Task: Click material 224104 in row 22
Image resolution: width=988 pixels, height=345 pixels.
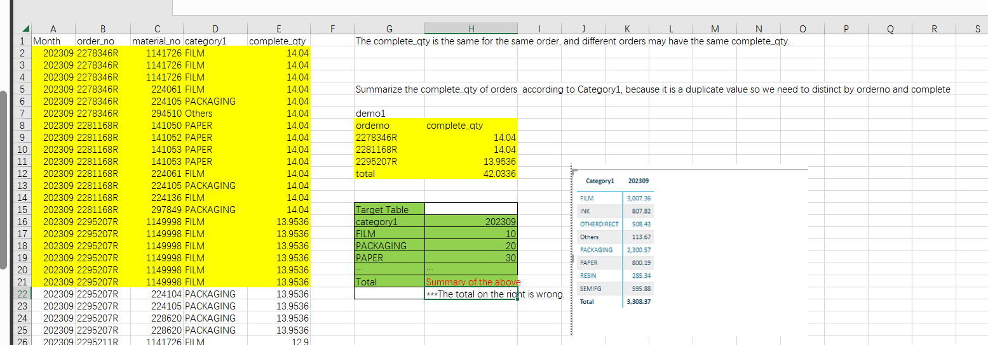Action: (156, 294)
